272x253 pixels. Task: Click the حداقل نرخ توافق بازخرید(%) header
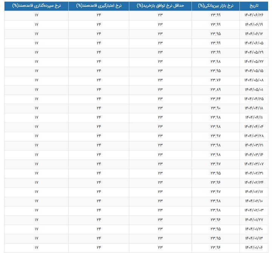(x=160, y=6)
